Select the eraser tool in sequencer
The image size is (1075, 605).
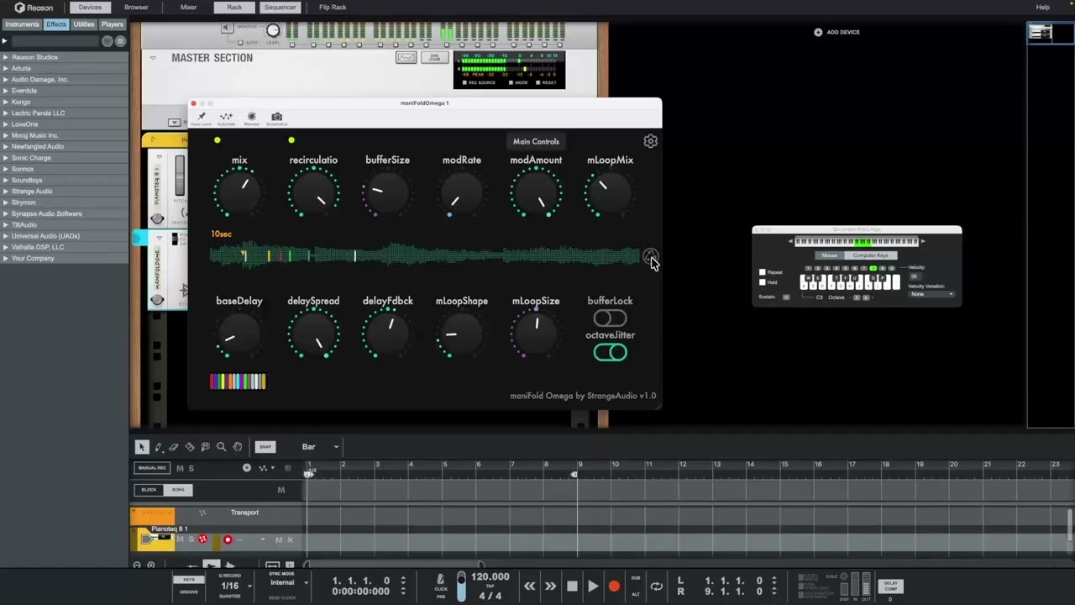click(174, 447)
